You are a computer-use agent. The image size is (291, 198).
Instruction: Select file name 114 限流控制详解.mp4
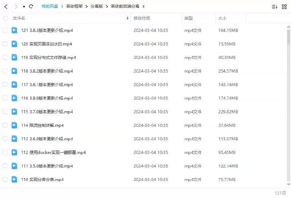coord(42,125)
